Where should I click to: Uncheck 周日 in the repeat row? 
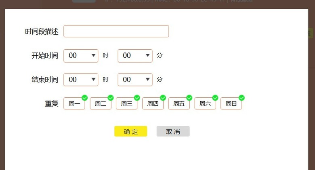click(x=231, y=103)
